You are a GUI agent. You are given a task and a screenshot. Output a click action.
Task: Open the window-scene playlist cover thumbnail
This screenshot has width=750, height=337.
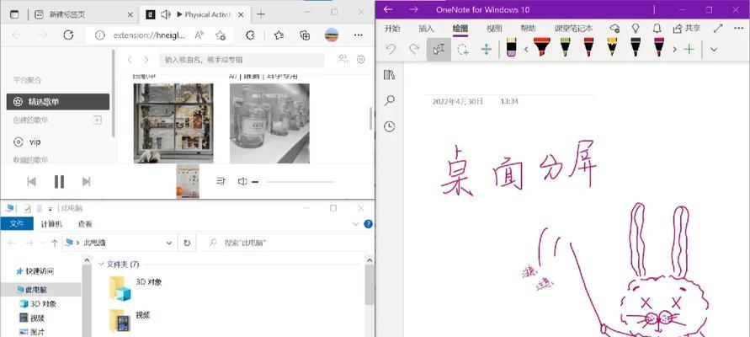pos(173,123)
